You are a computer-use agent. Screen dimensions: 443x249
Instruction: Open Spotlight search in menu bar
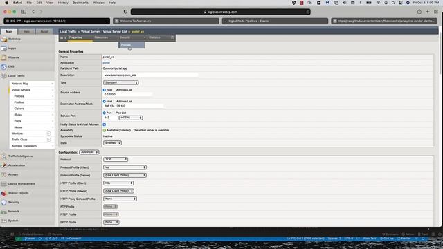click(393, 3)
